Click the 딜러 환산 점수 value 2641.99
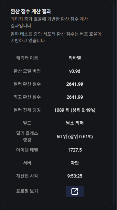Viewport: 117px width, 210px height. click(75, 84)
